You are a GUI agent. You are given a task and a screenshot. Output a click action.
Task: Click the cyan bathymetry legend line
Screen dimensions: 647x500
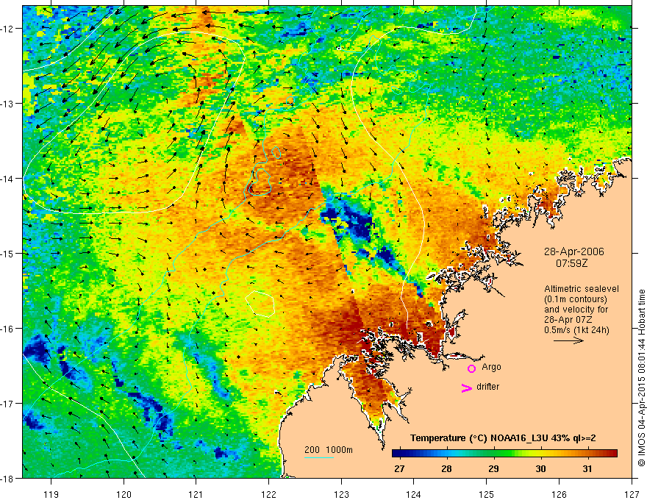pos(319,457)
